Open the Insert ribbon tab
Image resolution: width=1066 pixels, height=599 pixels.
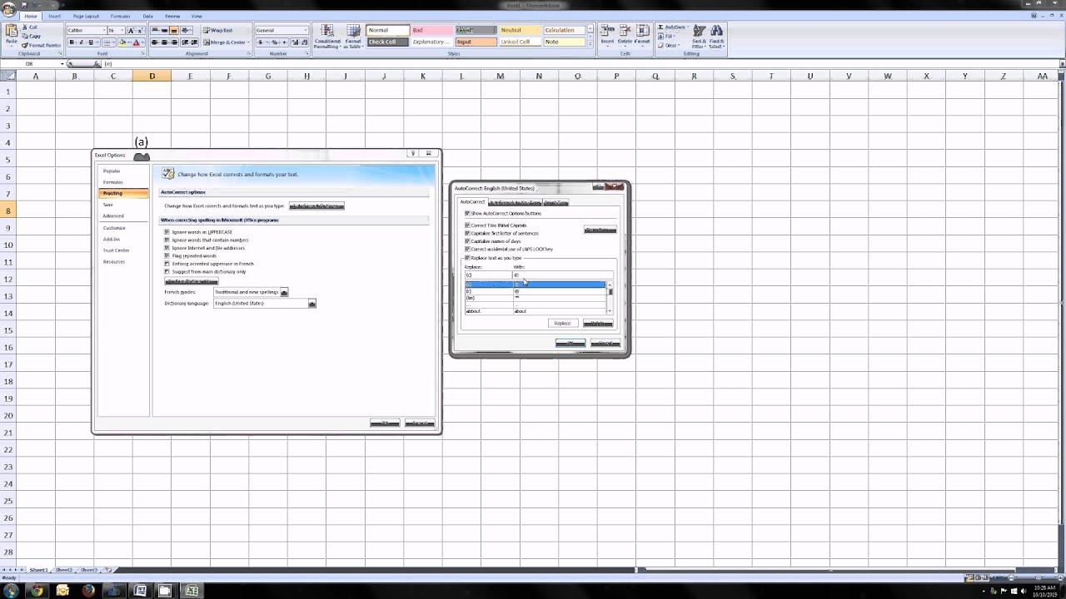pyautogui.click(x=54, y=16)
